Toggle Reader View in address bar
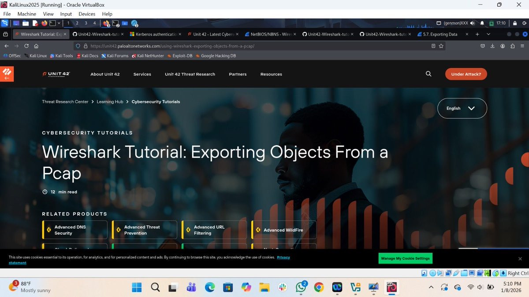This screenshot has height=297, width=529. [x=433, y=46]
